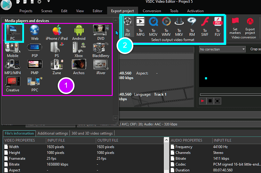
Task: Set output format To AVI
Action: pos(127,27)
